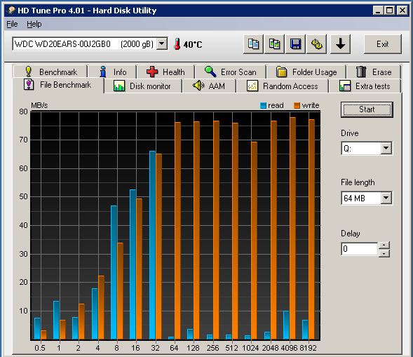Expand the File length 64 MB dropdown

(x=386, y=198)
